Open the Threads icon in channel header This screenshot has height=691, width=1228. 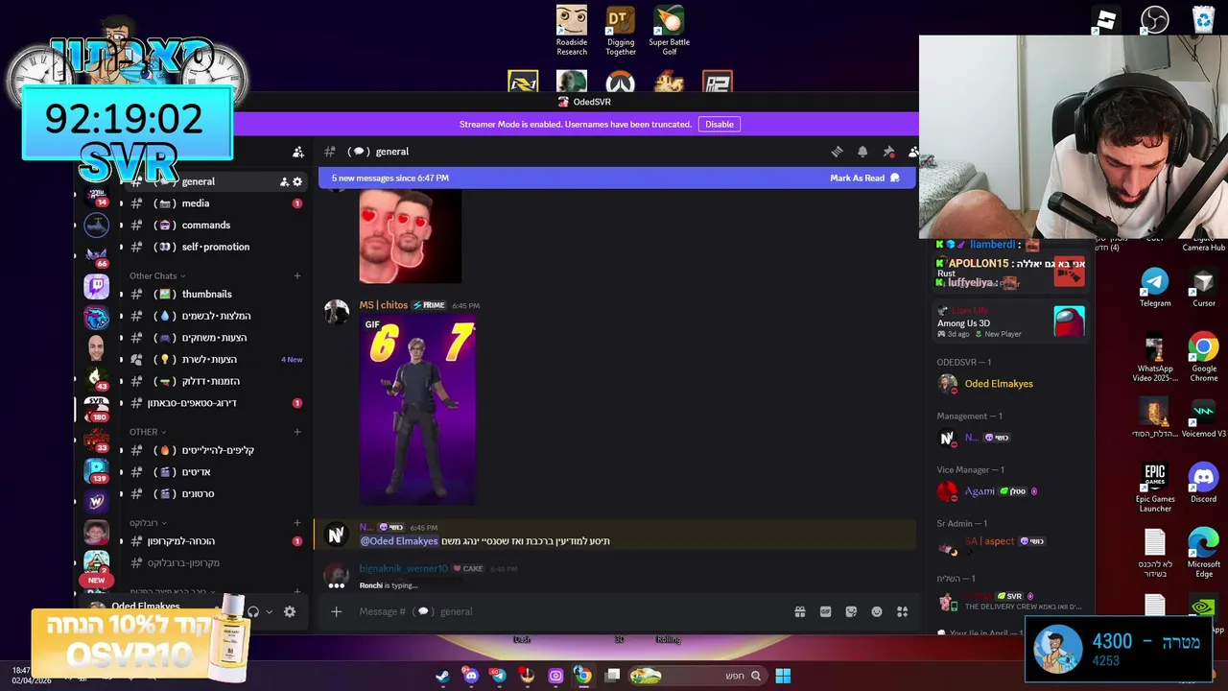coord(837,152)
